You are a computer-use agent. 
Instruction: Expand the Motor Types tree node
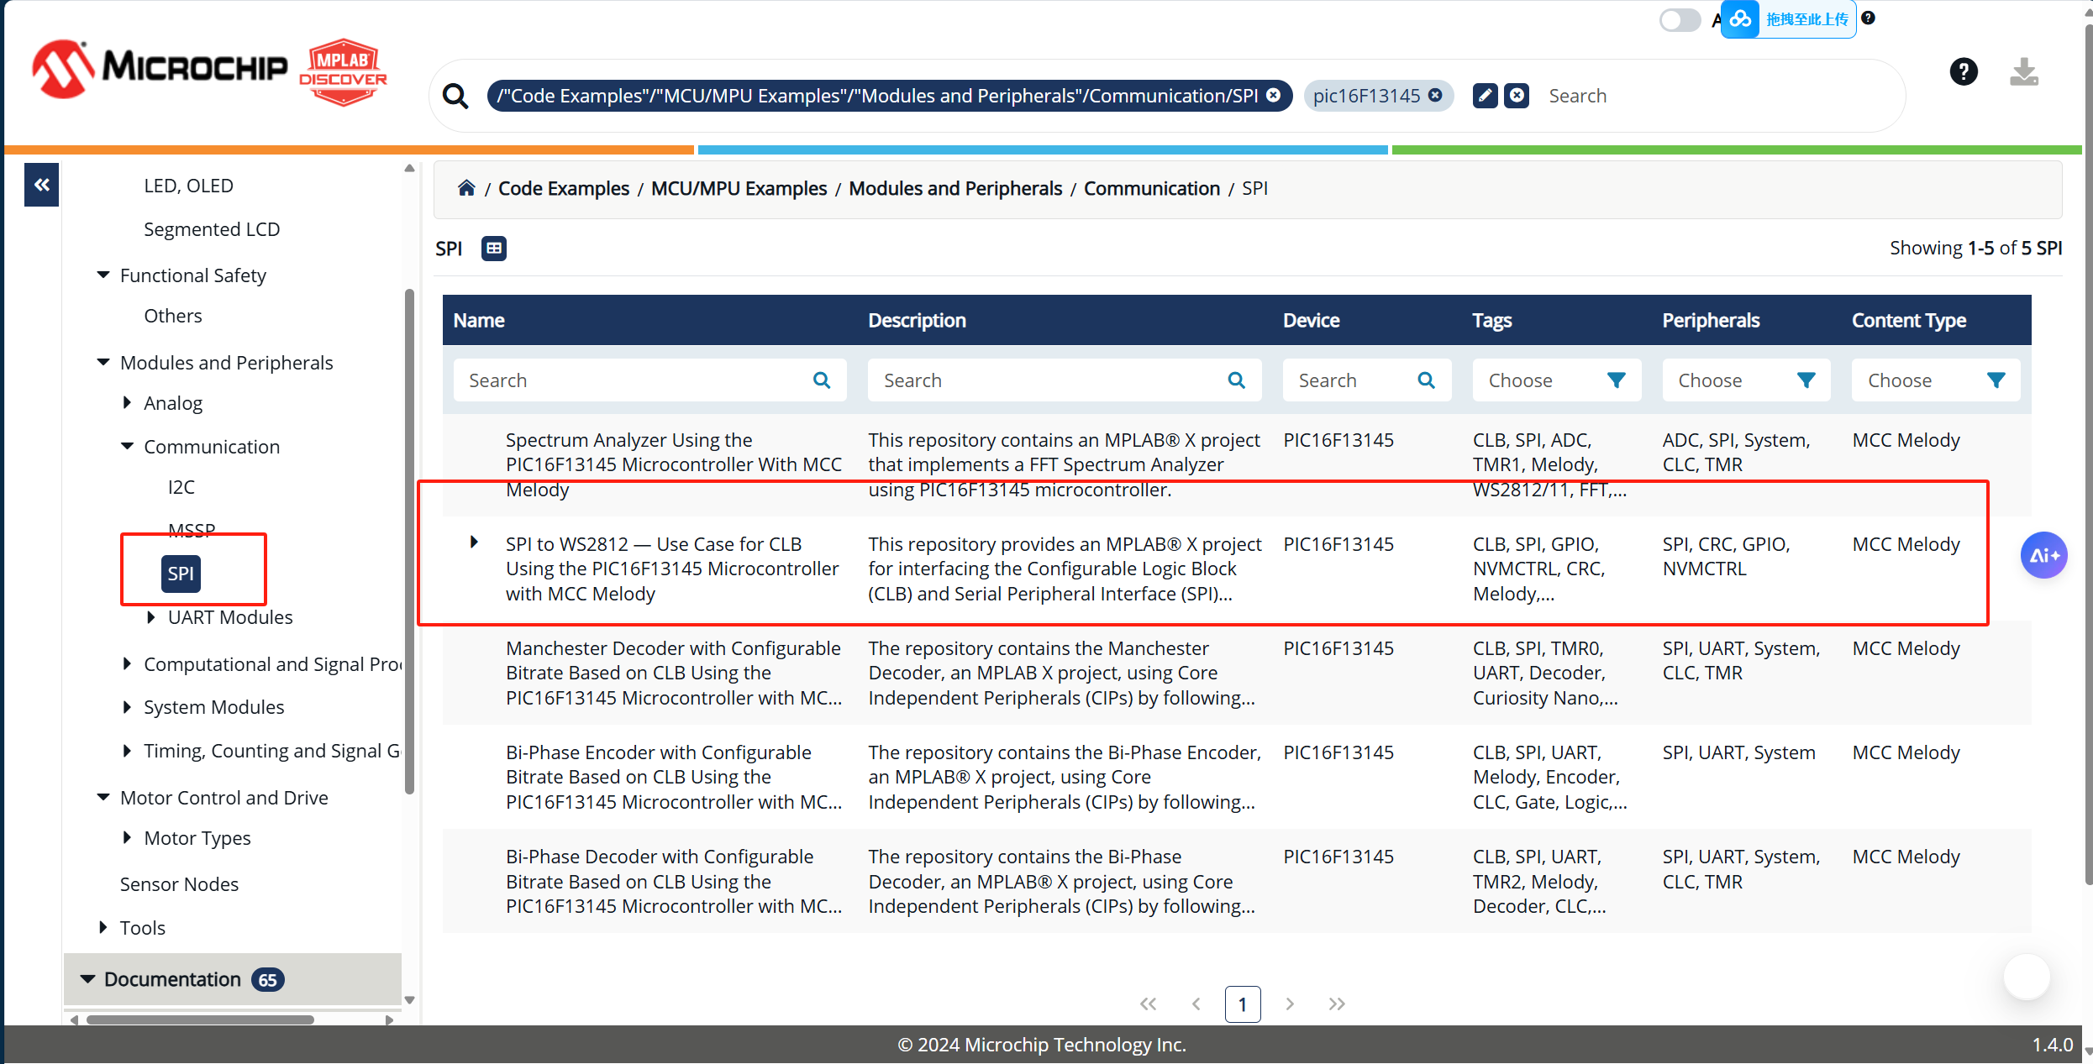pyautogui.click(x=127, y=838)
